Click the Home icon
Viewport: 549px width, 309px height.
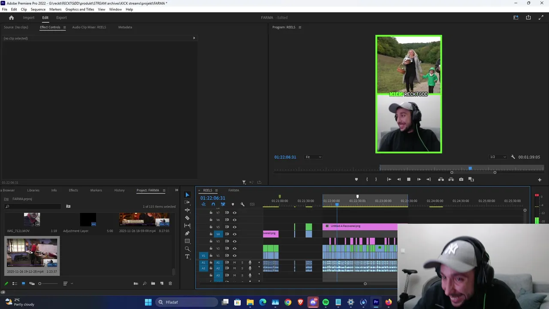tap(12, 18)
